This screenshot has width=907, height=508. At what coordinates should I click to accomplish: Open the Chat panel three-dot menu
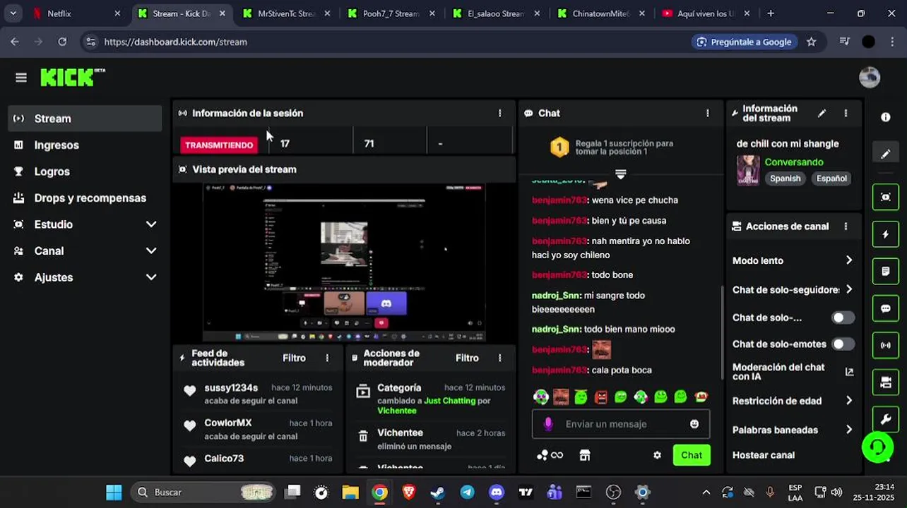point(708,113)
